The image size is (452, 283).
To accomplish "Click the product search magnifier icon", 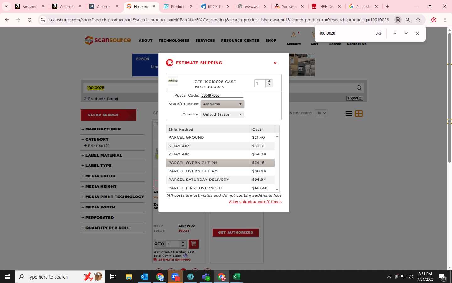I will coord(359,88).
